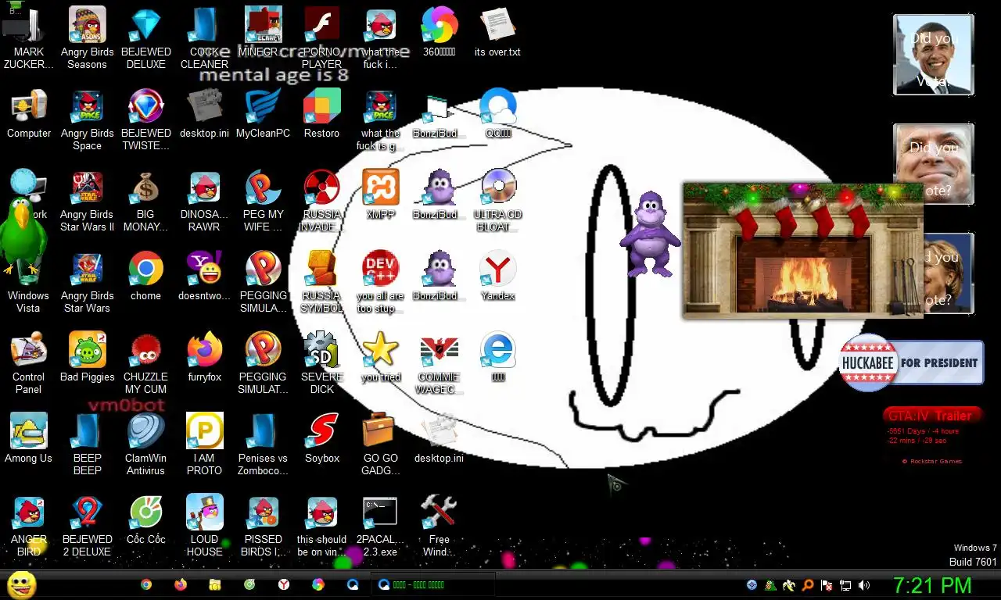Launch the Among Us desktop shortcut
This screenshot has height=600, width=1001.
click(x=28, y=439)
